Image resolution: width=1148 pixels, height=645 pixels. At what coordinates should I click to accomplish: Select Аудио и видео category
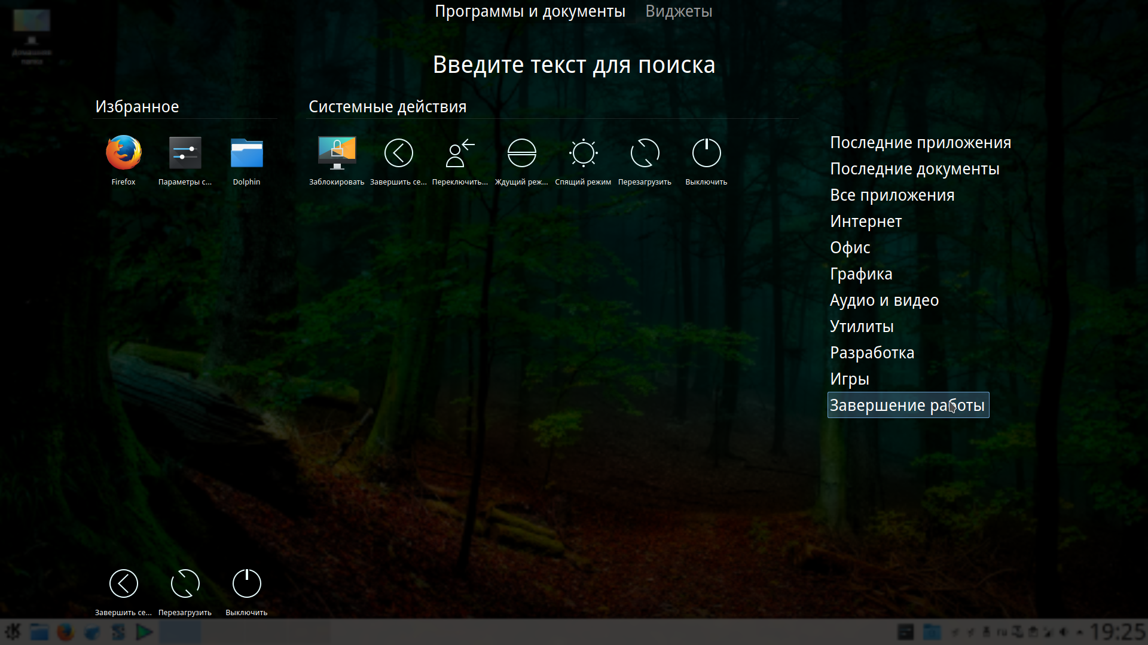[884, 300]
